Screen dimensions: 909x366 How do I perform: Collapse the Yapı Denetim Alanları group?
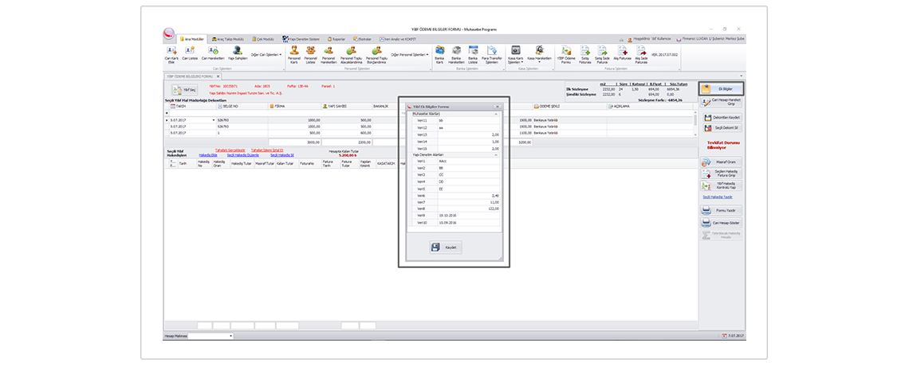tap(496, 155)
